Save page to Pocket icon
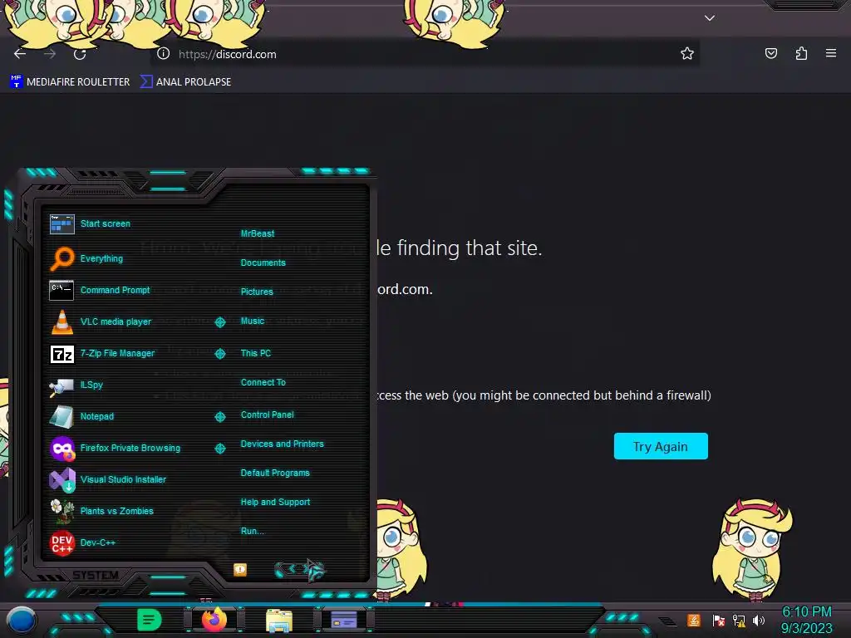 point(770,53)
